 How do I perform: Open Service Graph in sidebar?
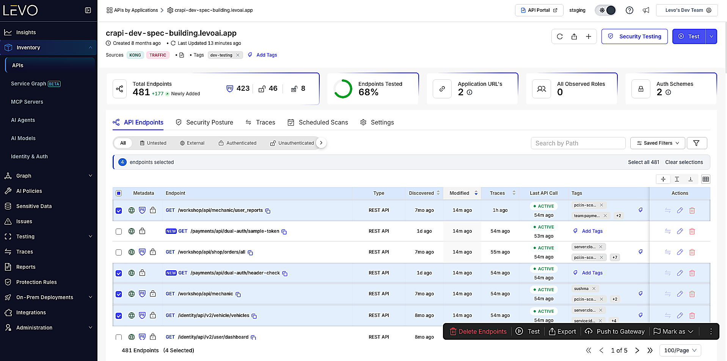[36, 84]
